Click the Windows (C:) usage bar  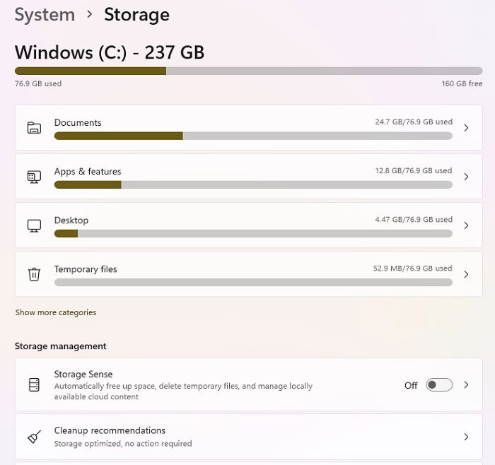248,71
